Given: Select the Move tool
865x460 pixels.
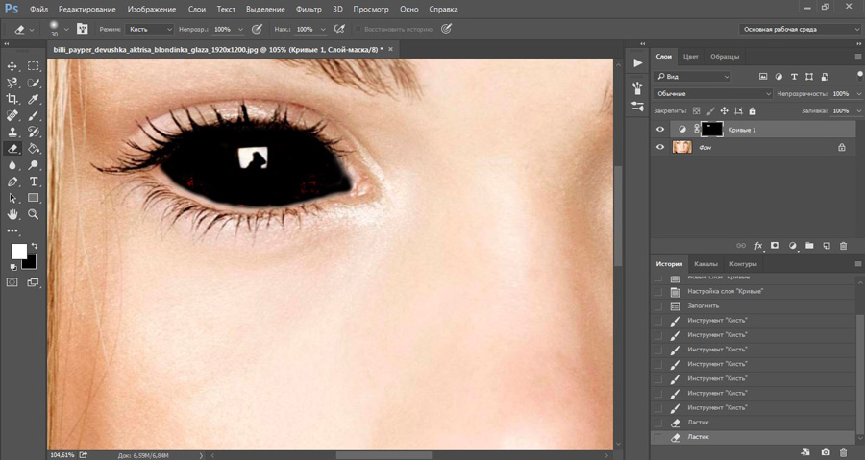Looking at the screenshot, I should (x=12, y=66).
